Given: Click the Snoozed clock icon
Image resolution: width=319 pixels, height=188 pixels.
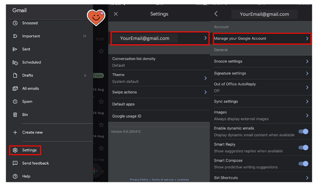Looking at the screenshot, I should coord(15,23).
